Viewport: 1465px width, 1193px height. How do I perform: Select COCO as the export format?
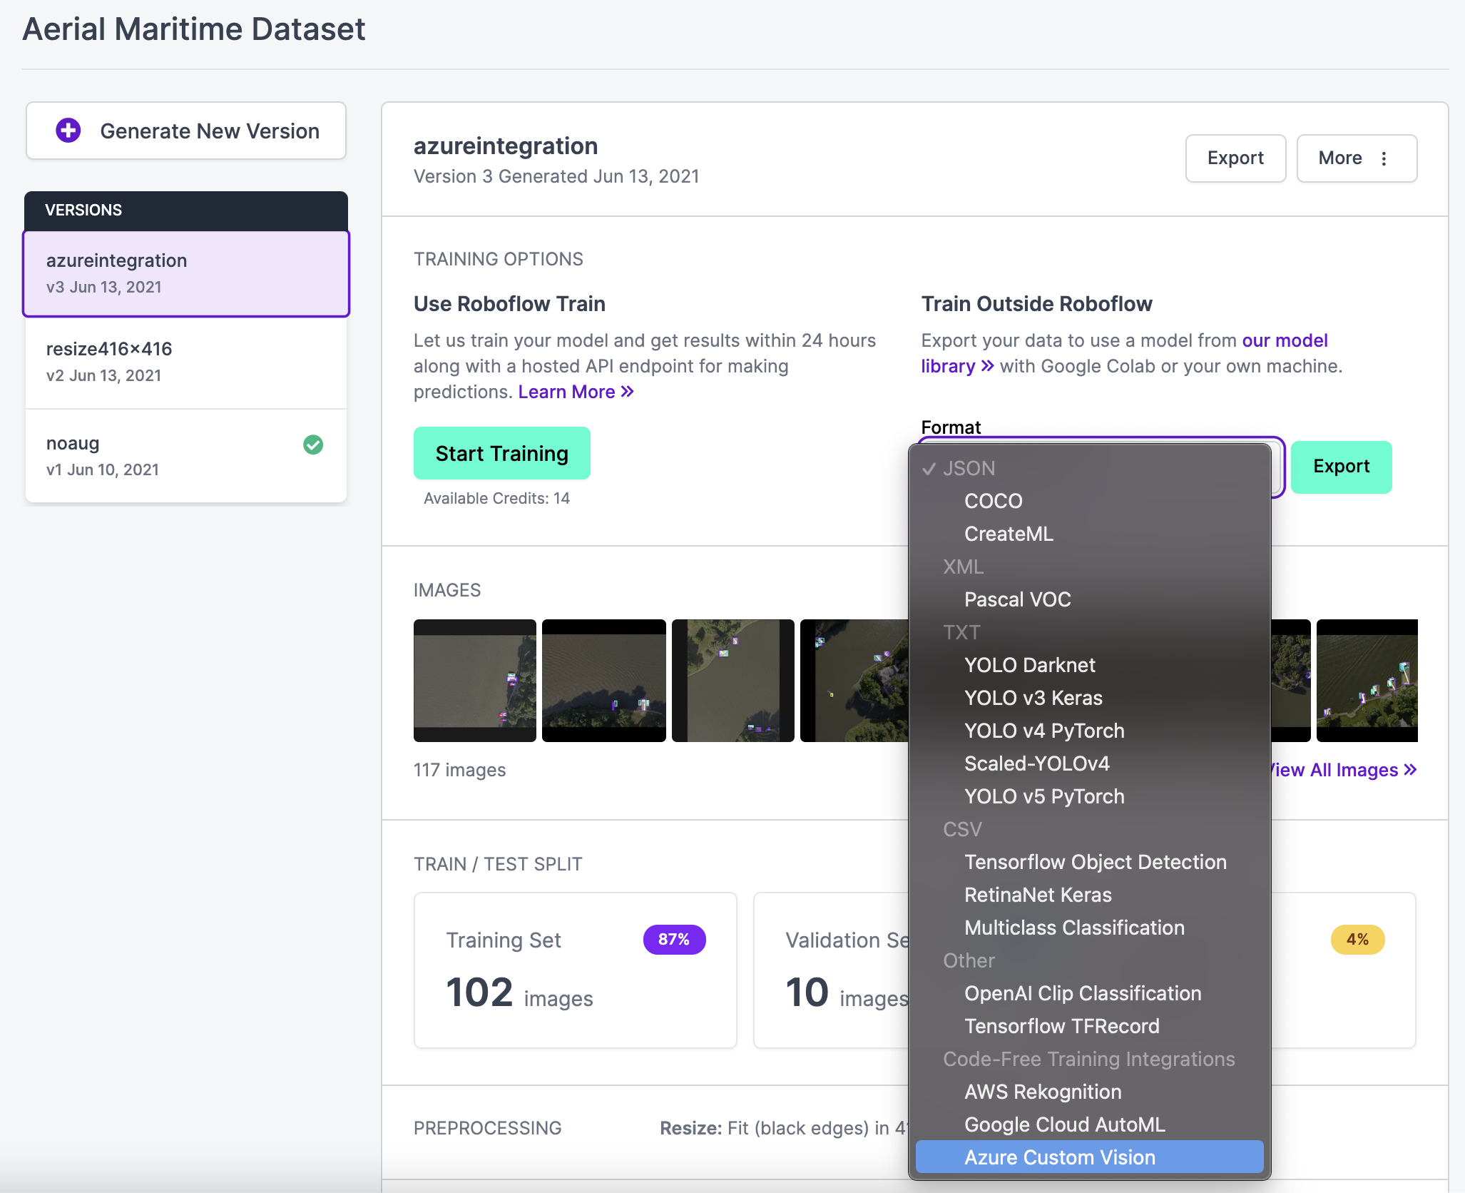click(x=993, y=500)
